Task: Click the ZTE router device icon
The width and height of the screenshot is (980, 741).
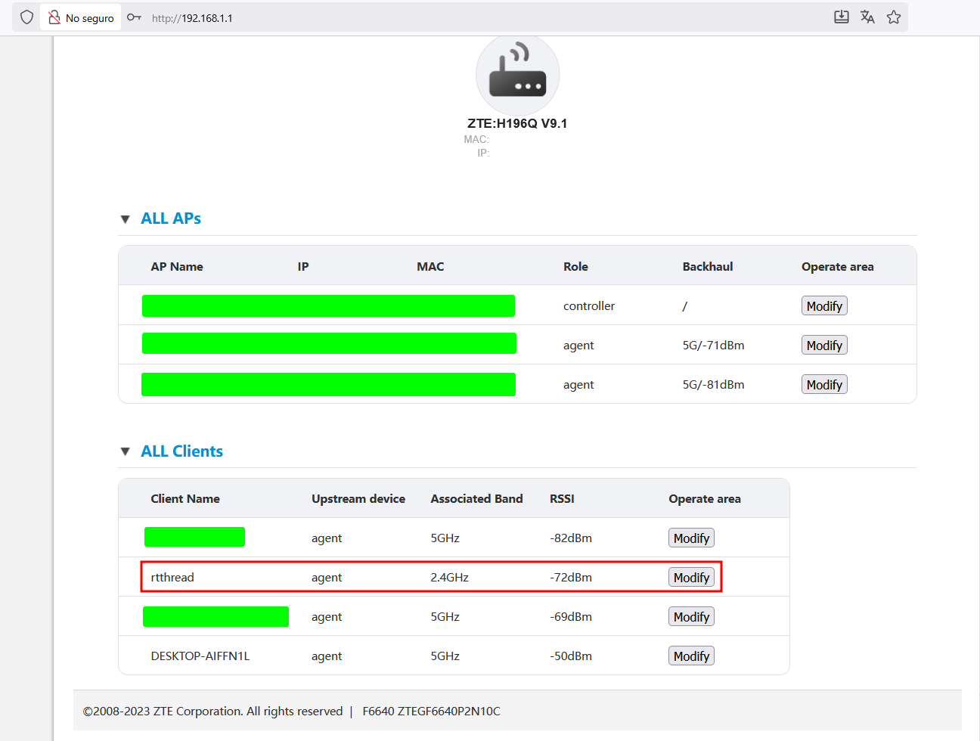Action: [517, 75]
